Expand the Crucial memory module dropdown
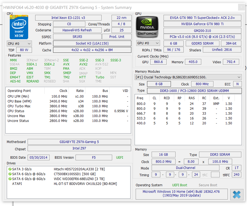 point(188,77)
